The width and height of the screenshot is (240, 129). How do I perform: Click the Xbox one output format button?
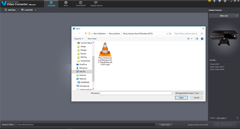(222, 16)
